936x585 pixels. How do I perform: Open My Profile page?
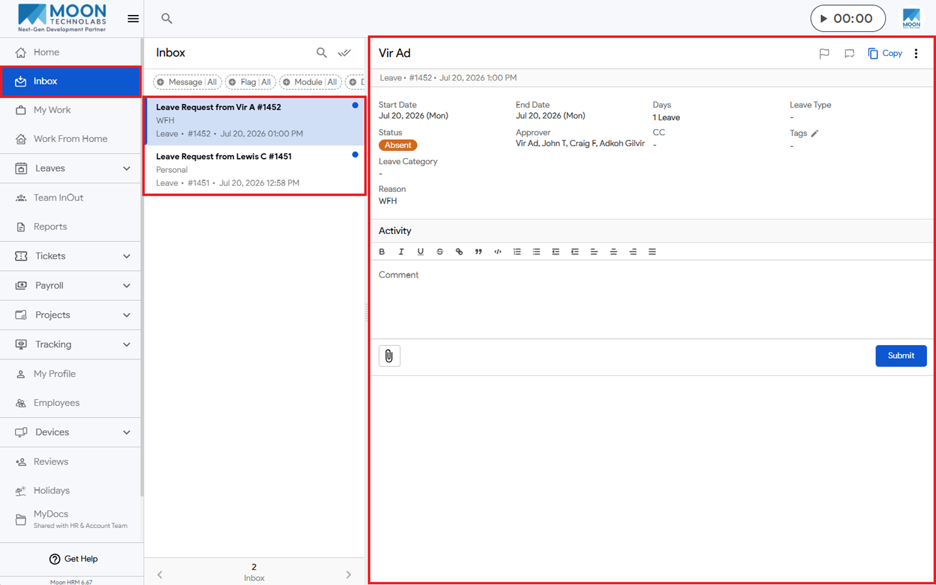[70, 374]
